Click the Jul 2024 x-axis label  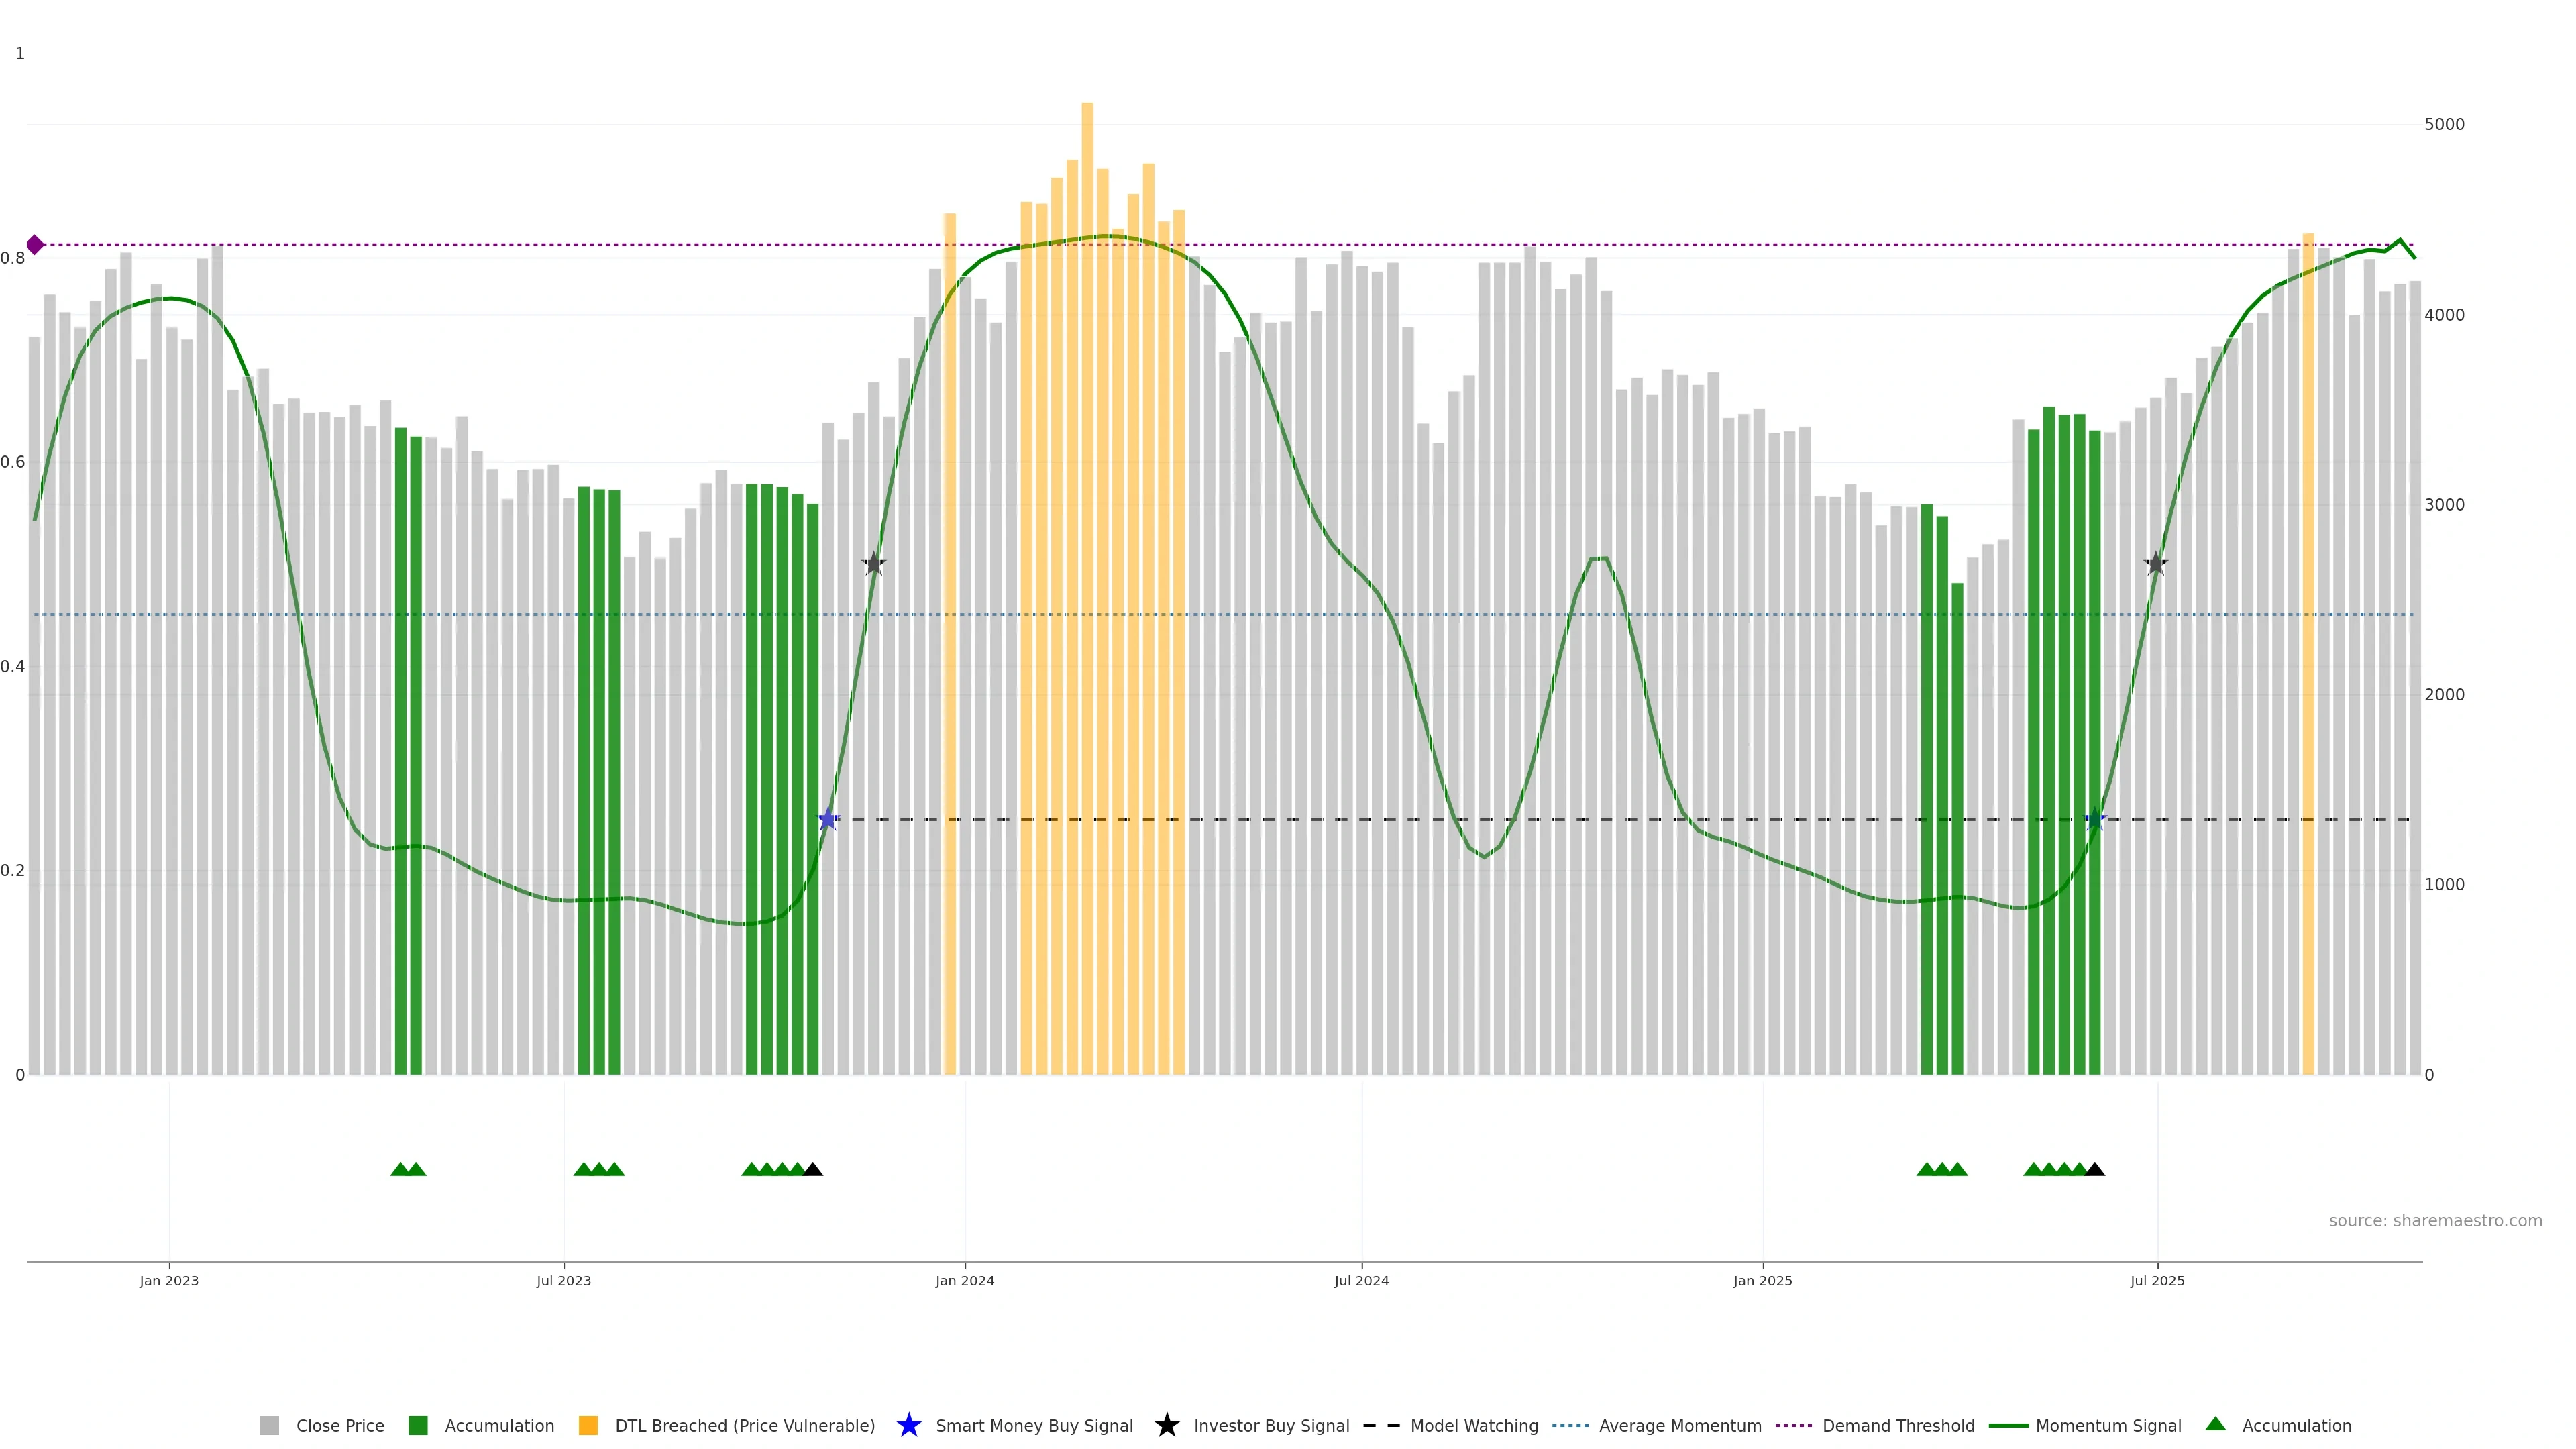[1361, 1281]
